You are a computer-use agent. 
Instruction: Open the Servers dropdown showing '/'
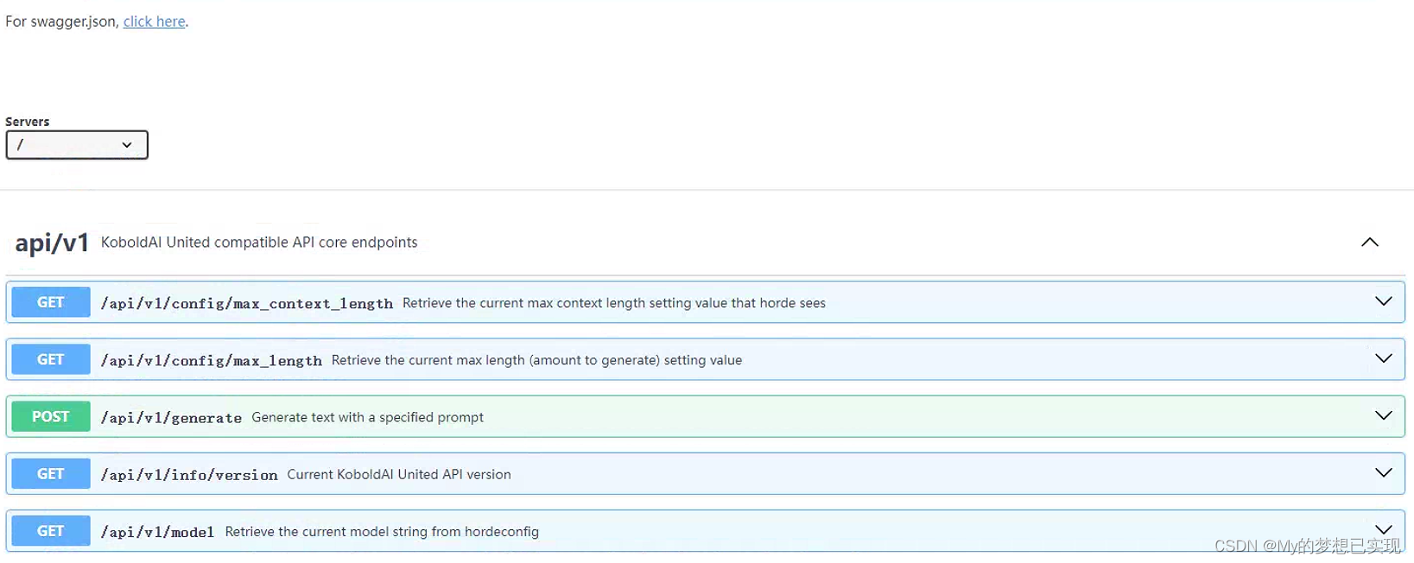tap(77, 145)
